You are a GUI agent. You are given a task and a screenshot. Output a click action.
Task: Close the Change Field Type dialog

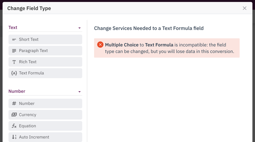(x=244, y=8)
